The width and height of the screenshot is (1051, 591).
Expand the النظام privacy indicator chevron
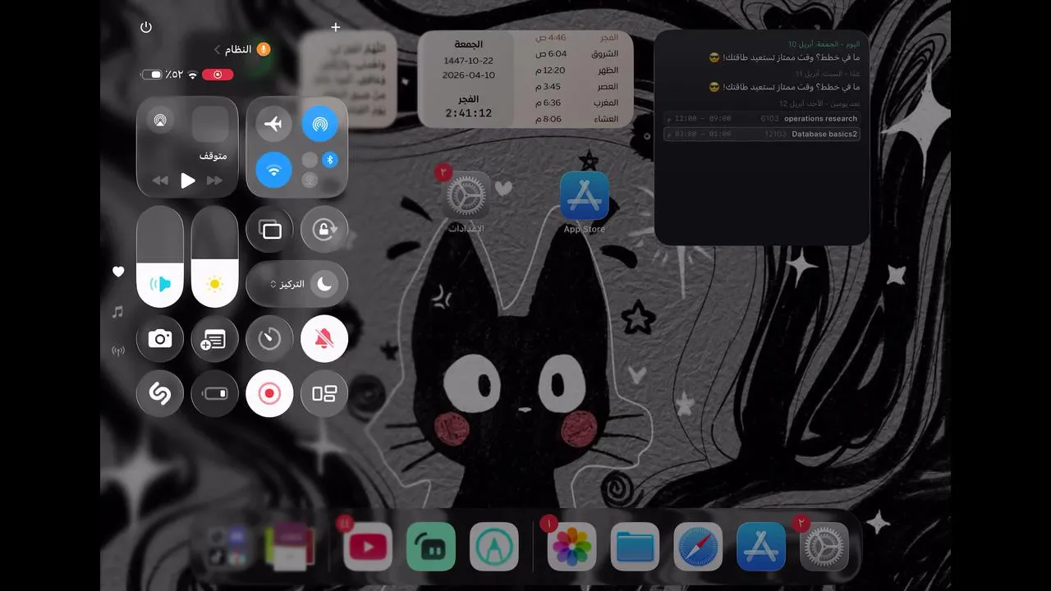coord(217,49)
